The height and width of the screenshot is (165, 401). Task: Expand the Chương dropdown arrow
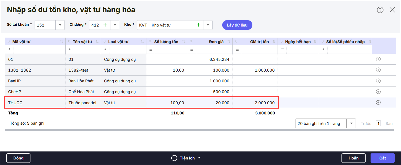[x=115, y=25]
